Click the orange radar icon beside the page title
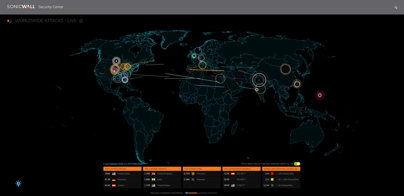 pos(9,21)
